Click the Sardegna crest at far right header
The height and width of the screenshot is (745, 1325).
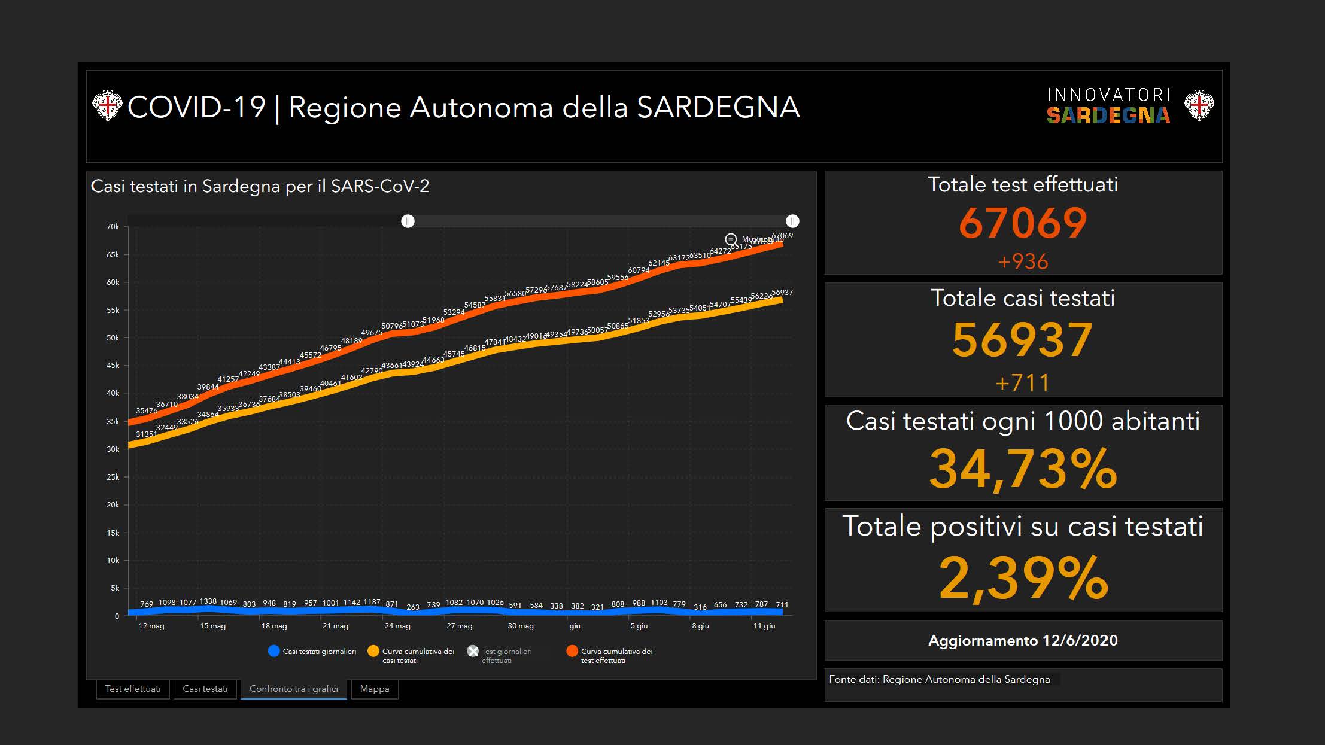click(x=1199, y=106)
